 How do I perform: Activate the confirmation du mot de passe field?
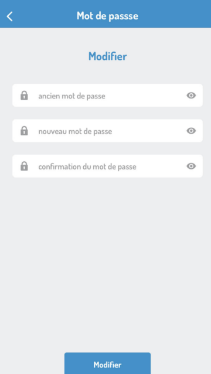107,166
